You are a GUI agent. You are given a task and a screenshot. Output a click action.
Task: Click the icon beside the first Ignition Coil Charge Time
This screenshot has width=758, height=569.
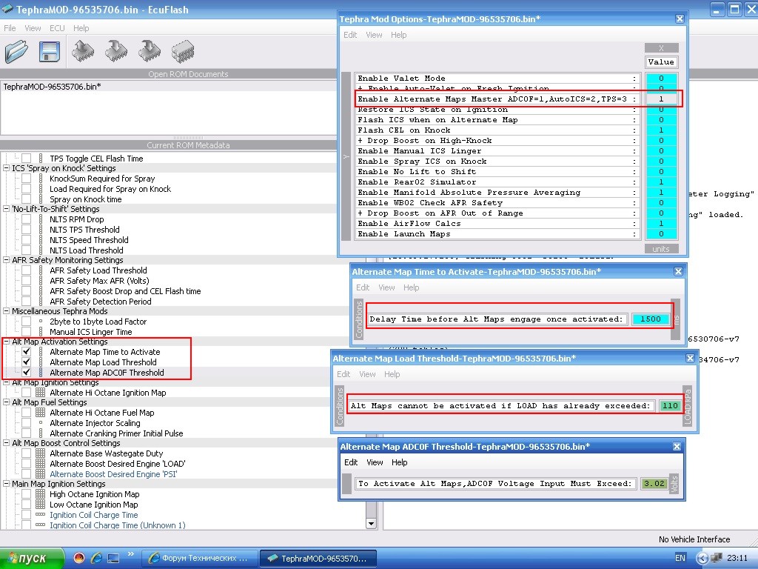tap(41, 515)
